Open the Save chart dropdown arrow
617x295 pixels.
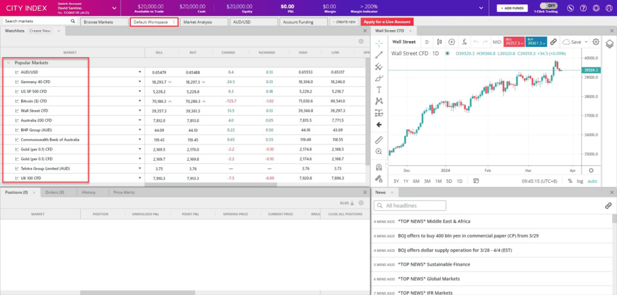[x=586, y=42]
